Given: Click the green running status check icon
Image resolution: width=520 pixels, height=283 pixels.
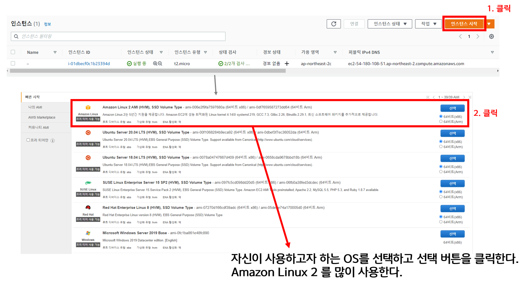Looking at the screenshot, I should (x=129, y=64).
